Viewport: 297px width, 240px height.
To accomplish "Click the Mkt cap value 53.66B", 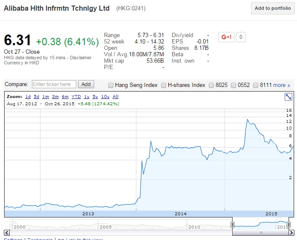I will (155, 61).
